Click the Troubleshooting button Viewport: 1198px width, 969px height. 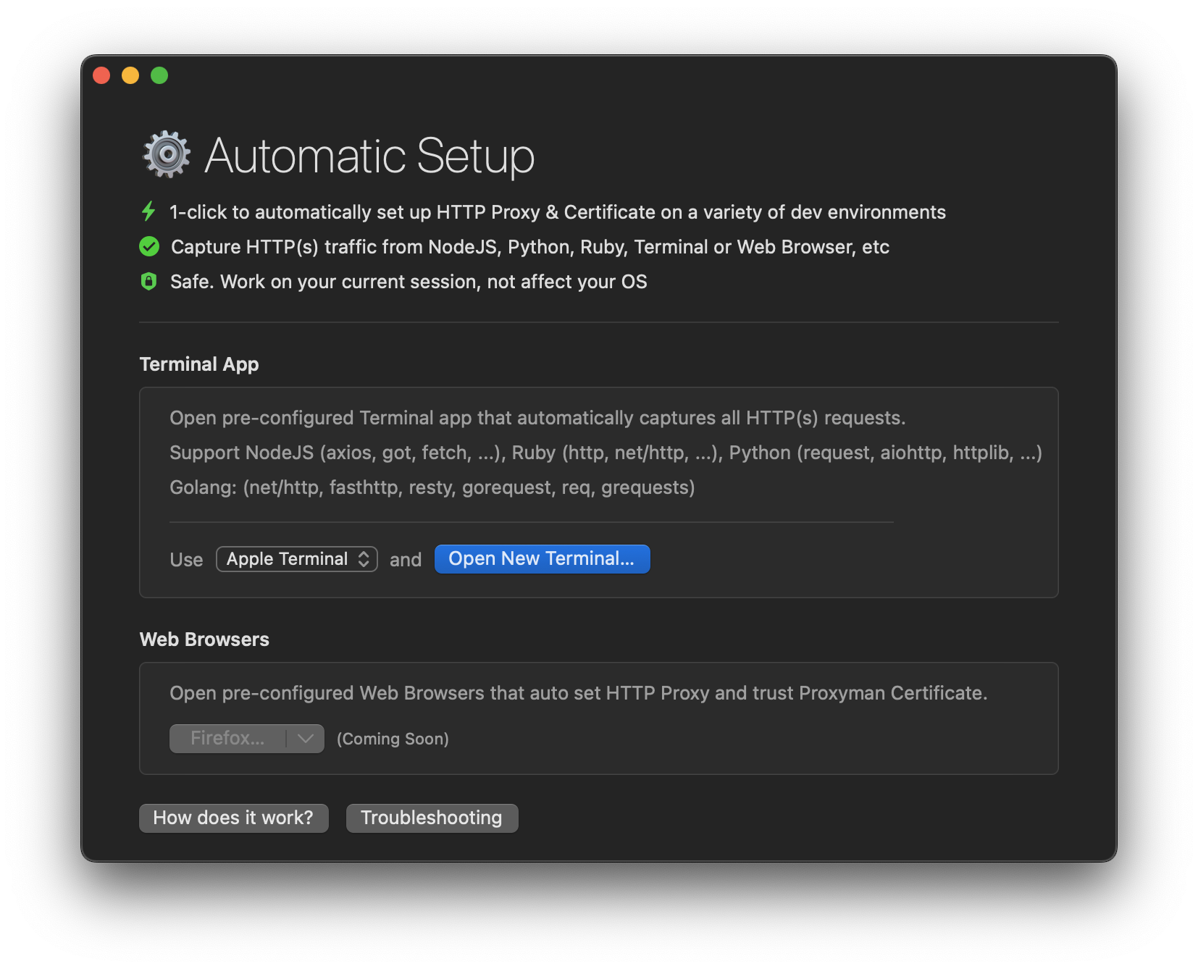432,818
